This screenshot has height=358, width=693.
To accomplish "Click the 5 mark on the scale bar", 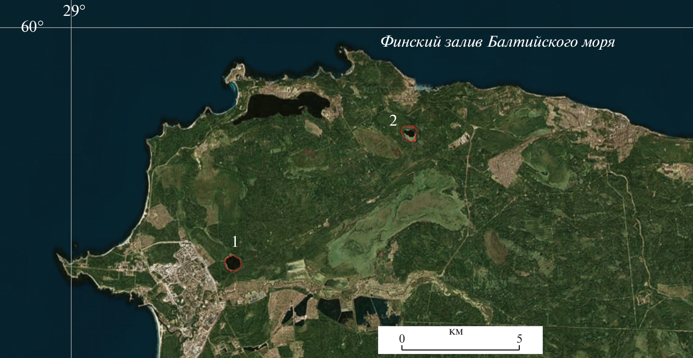I will click(x=519, y=339).
